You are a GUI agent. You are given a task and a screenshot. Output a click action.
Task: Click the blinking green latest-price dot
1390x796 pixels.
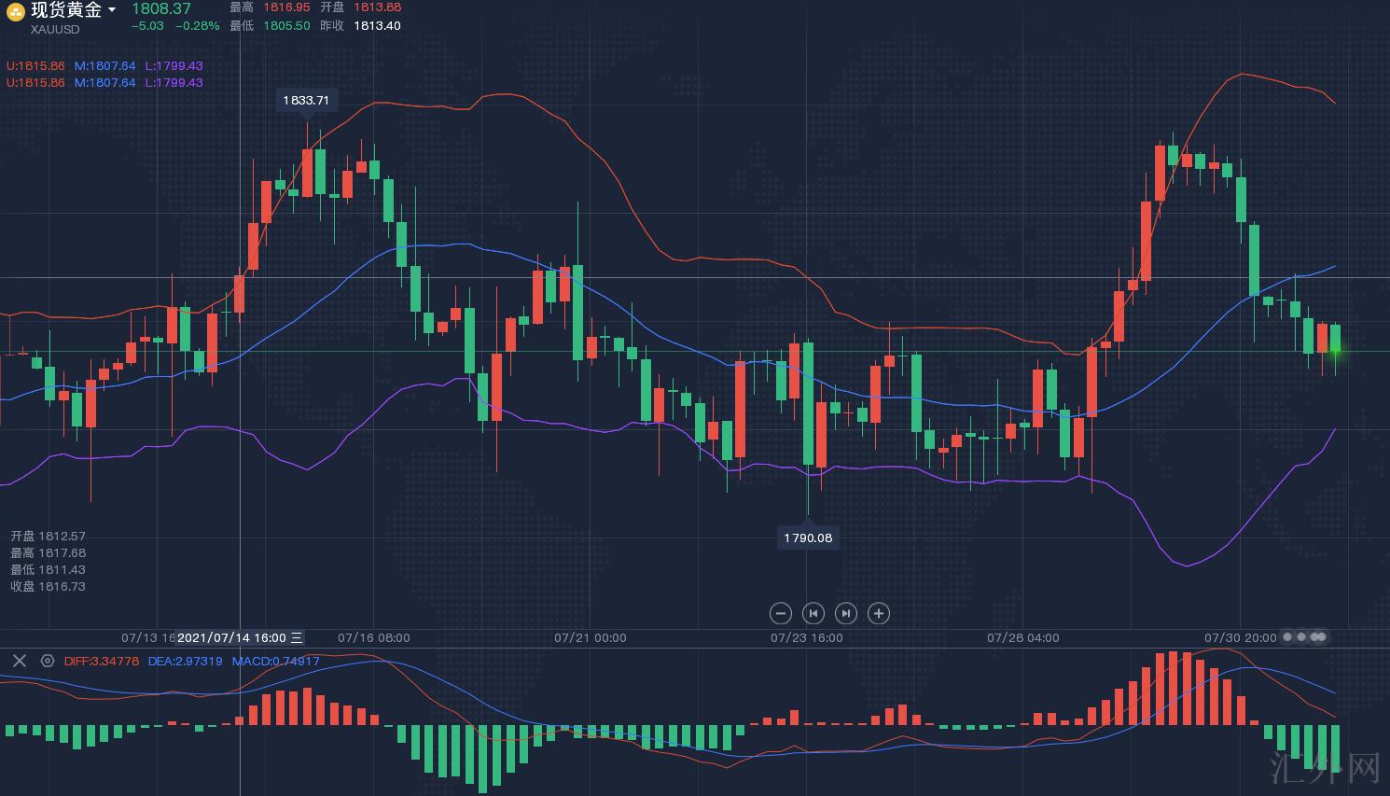1335,351
